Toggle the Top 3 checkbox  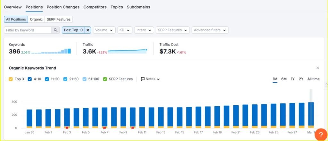tap(11, 79)
